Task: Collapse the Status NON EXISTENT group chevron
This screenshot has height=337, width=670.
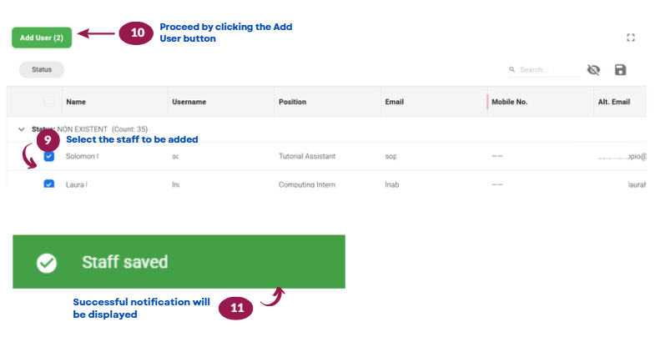Action: 22,129
